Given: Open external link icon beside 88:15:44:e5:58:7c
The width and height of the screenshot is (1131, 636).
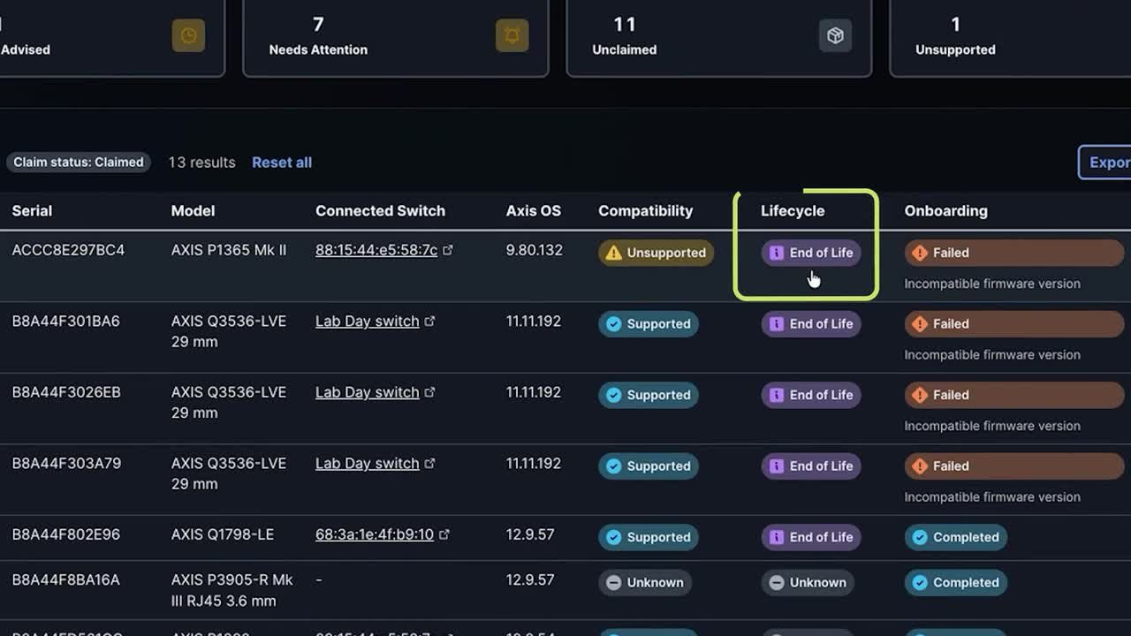Looking at the screenshot, I should (x=448, y=250).
